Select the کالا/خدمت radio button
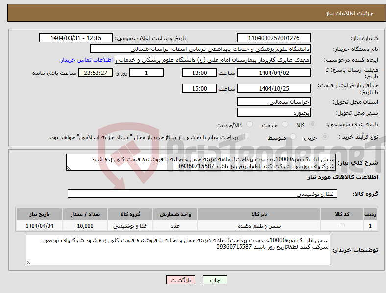 tap(249, 124)
